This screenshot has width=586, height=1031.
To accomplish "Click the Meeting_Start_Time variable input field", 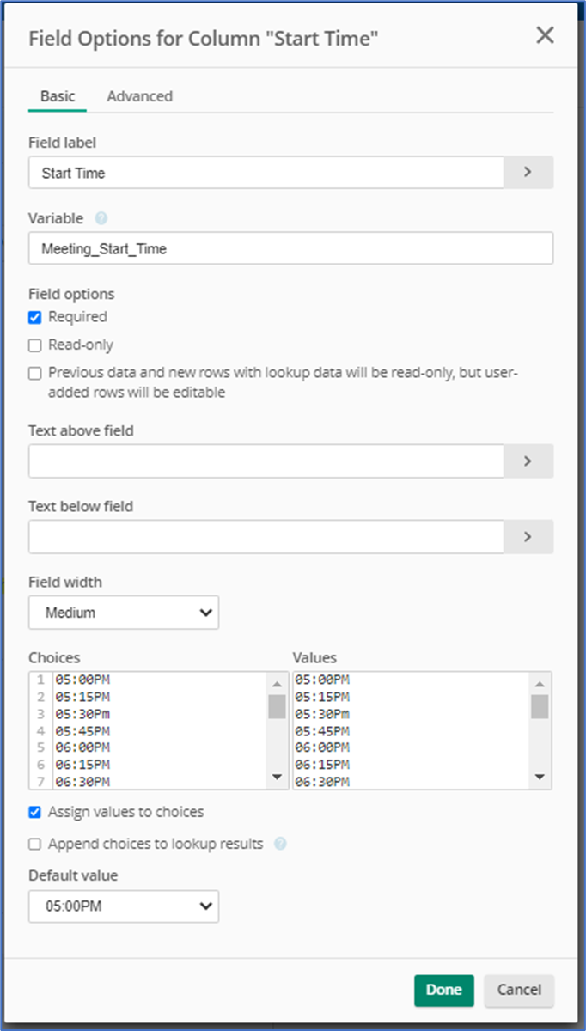I will click(x=290, y=247).
